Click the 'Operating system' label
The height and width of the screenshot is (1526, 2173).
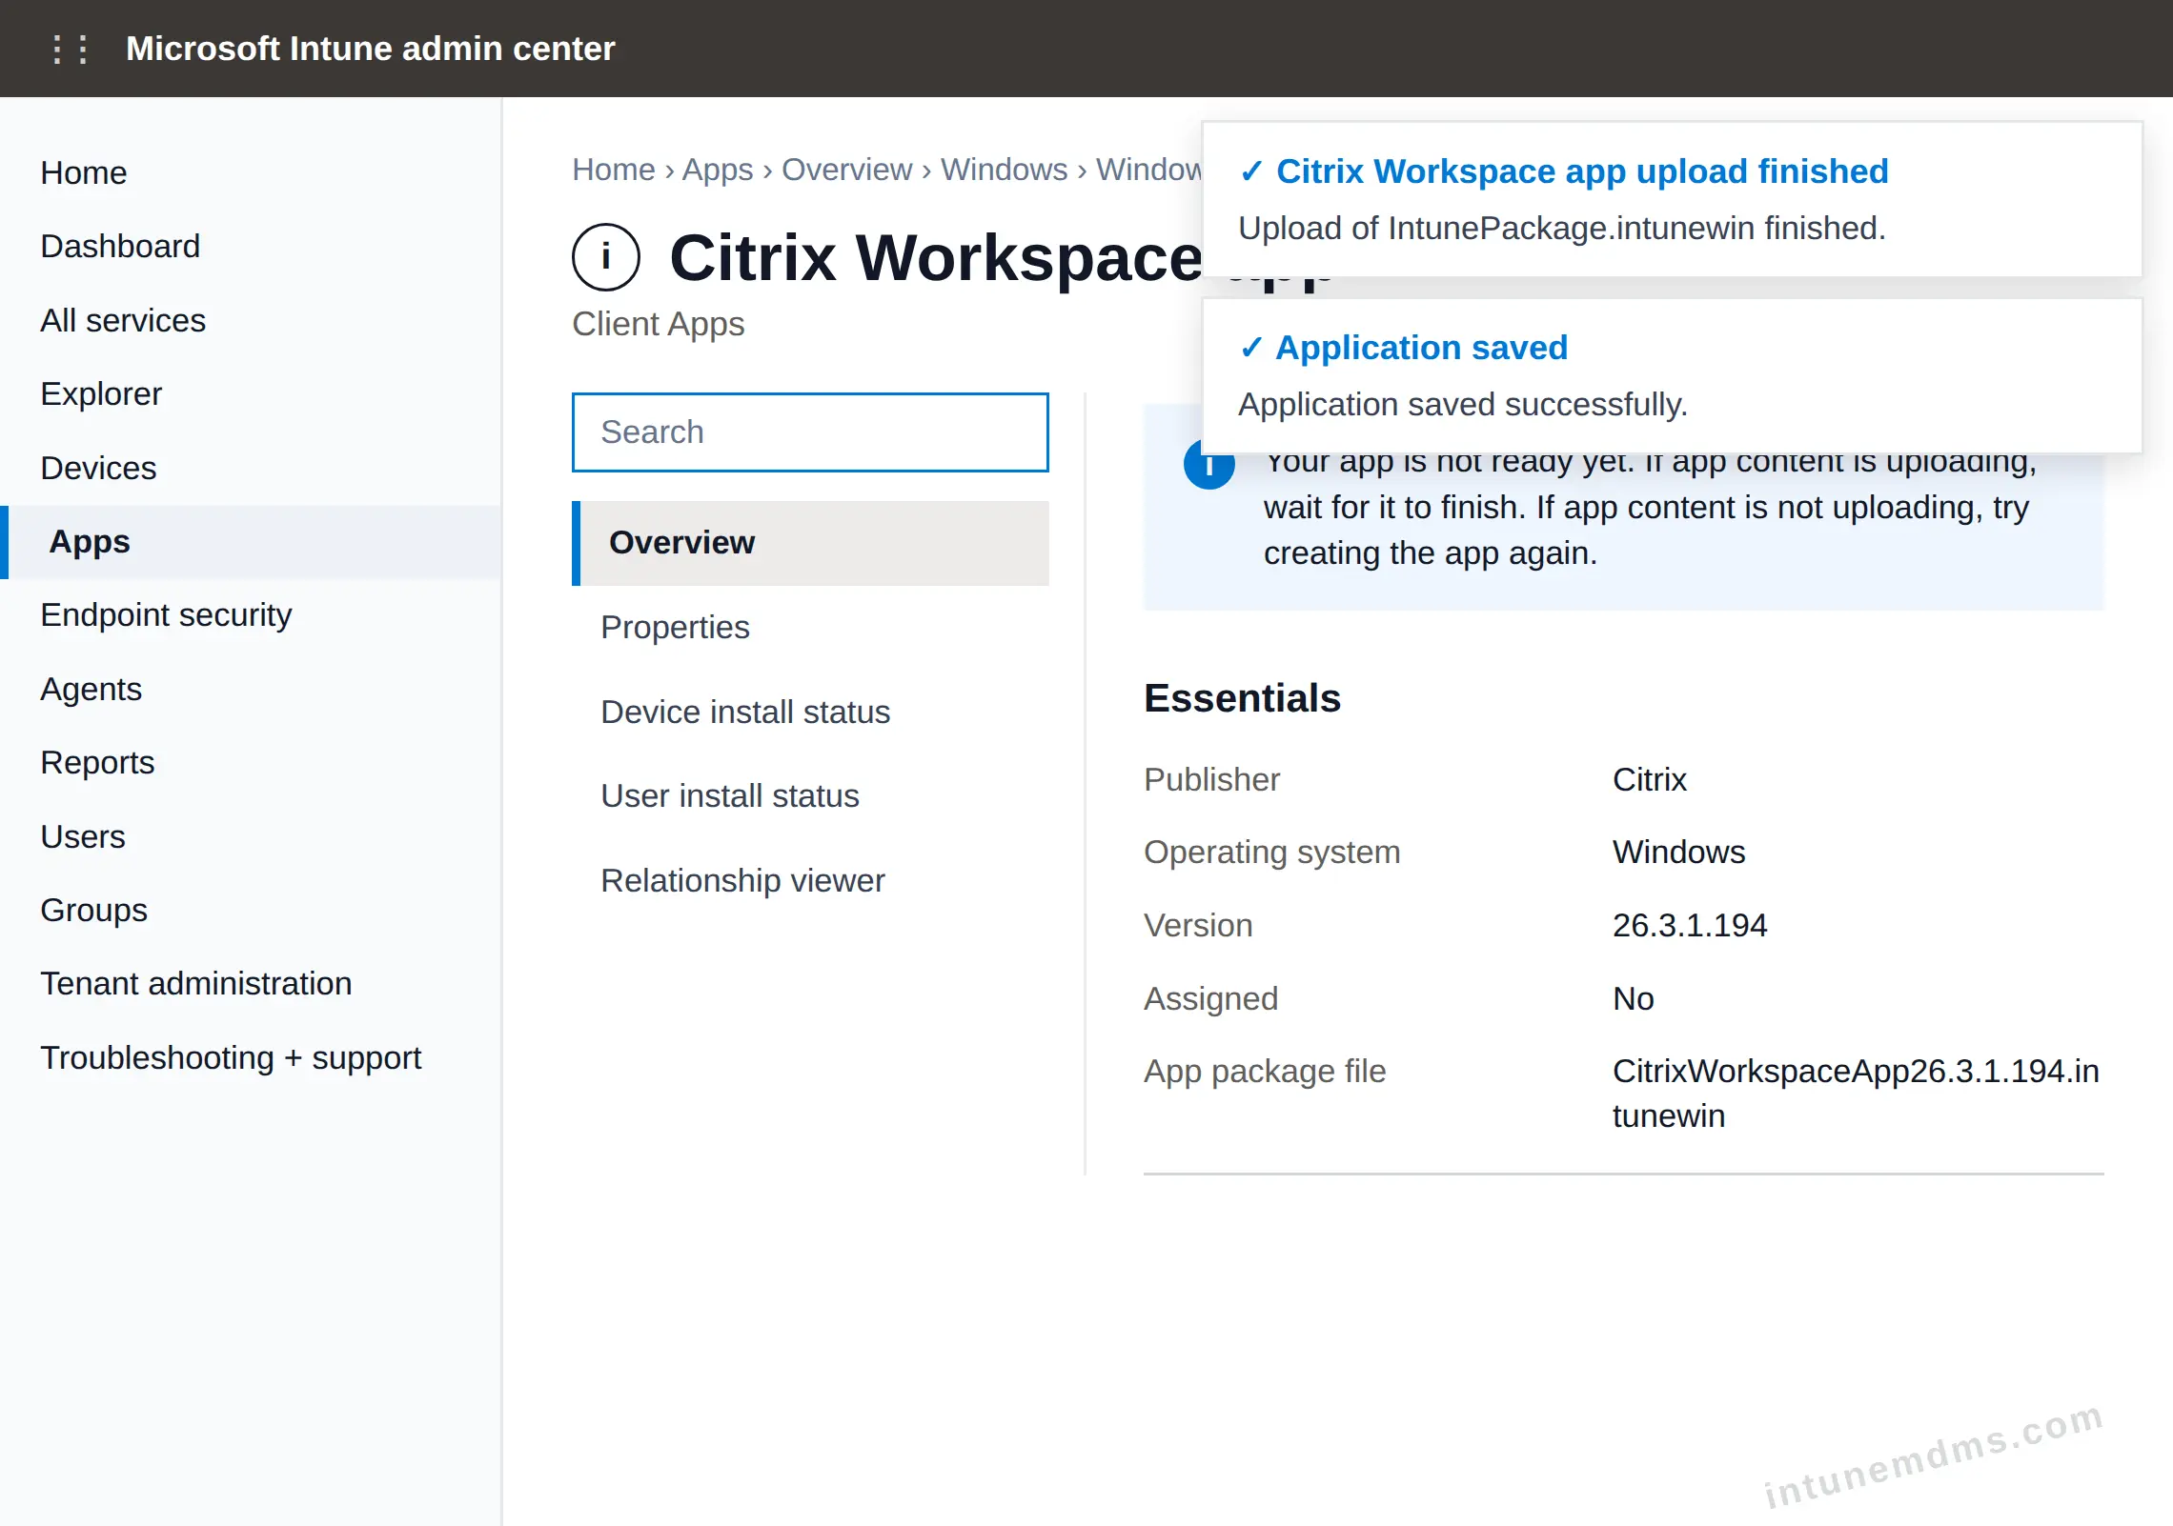click(x=1271, y=853)
